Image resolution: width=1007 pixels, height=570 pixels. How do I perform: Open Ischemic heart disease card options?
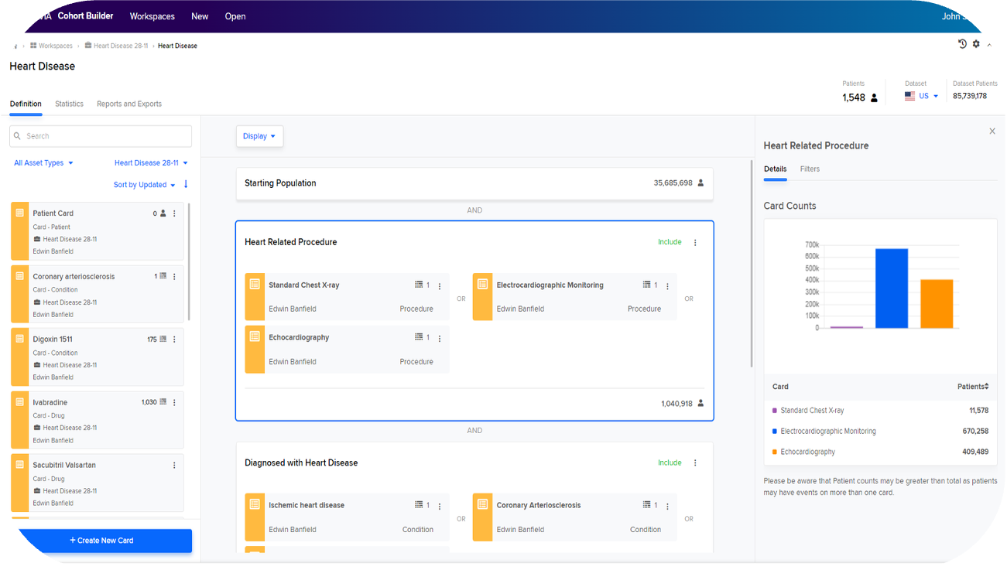440,507
